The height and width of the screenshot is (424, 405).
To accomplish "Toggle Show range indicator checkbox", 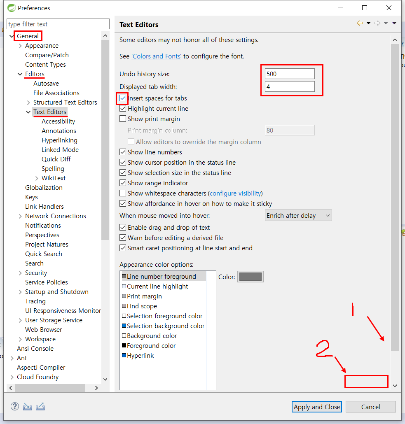I will coord(123,183).
